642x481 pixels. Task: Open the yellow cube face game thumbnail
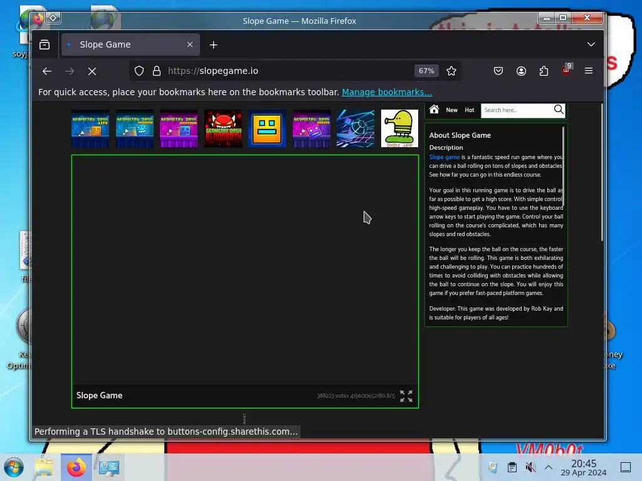point(267,128)
